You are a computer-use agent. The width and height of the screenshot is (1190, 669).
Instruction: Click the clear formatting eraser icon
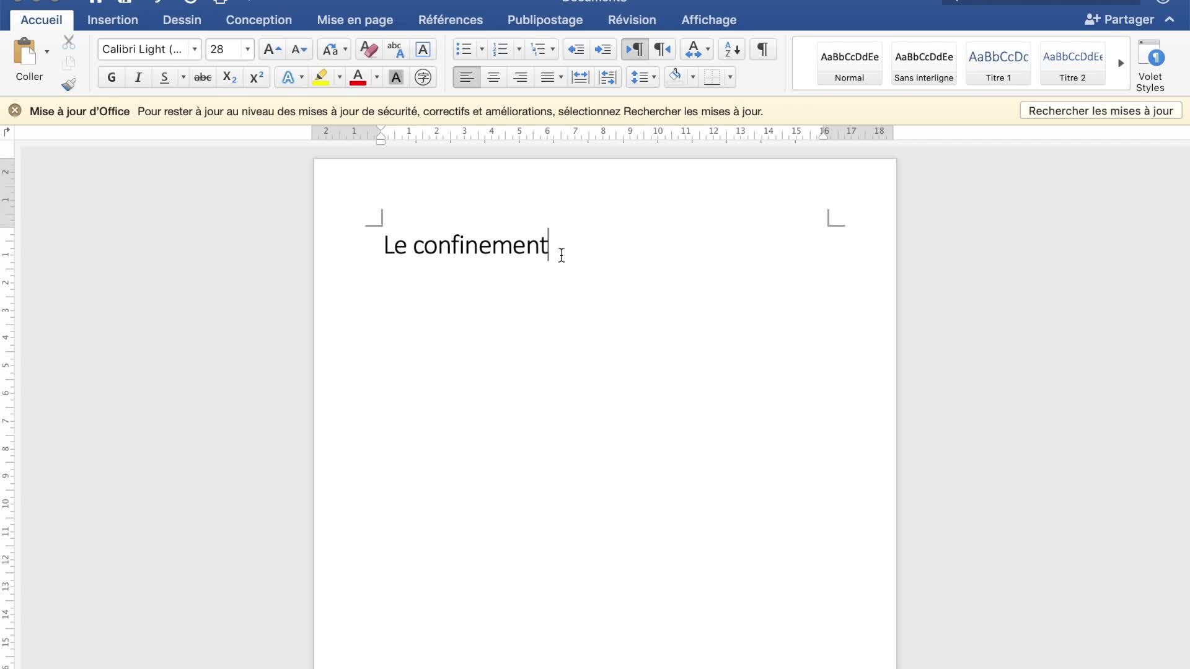tap(368, 50)
